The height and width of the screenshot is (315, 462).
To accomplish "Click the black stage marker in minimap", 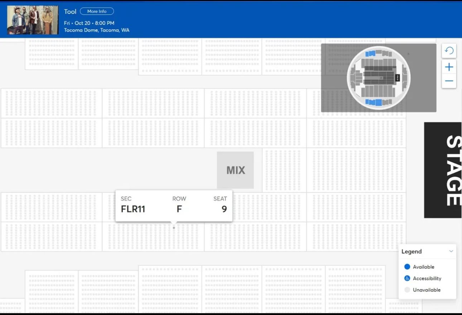I will (397, 78).
